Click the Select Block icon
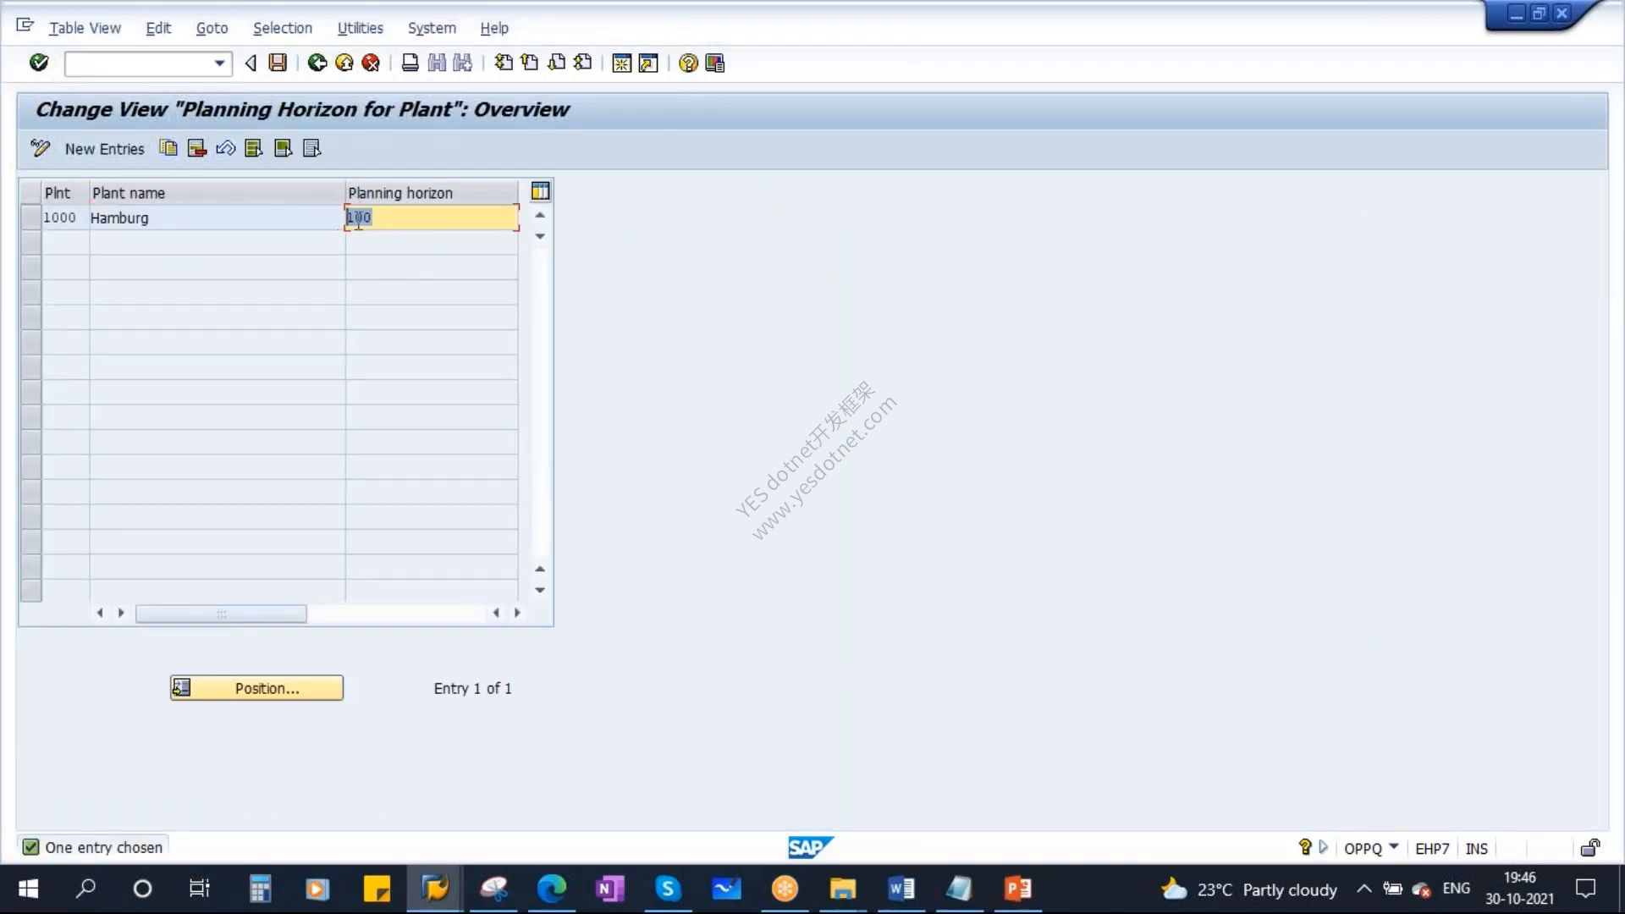 (x=284, y=149)
